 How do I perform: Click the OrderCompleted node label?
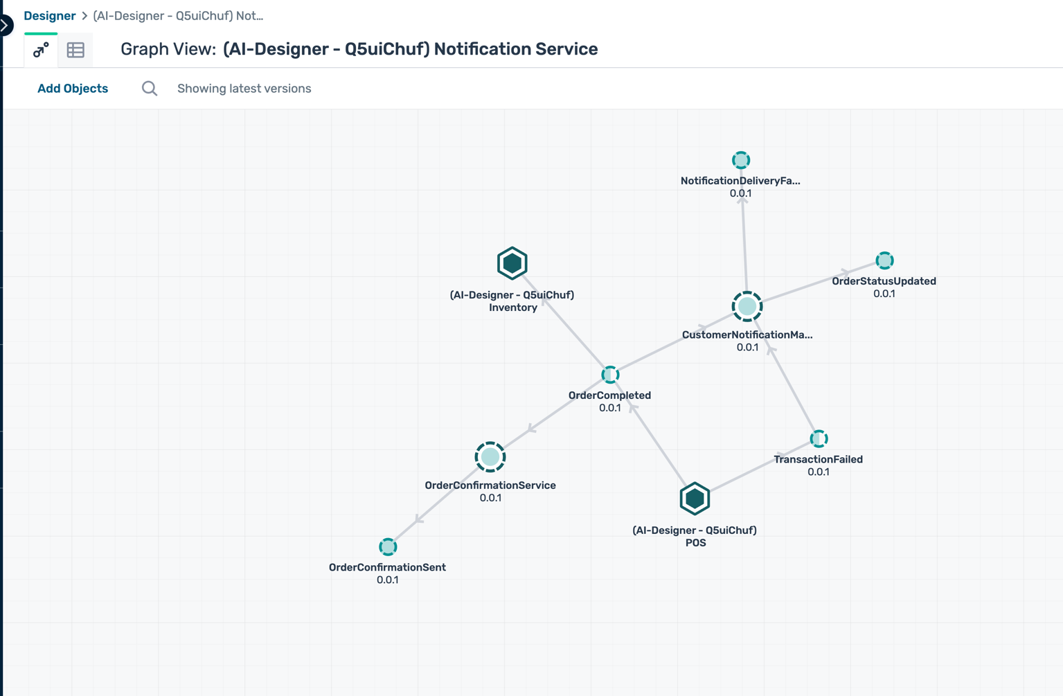pyautogui.click(x=609, y=395)
